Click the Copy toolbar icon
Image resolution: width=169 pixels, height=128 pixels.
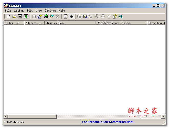click(79, 17)
